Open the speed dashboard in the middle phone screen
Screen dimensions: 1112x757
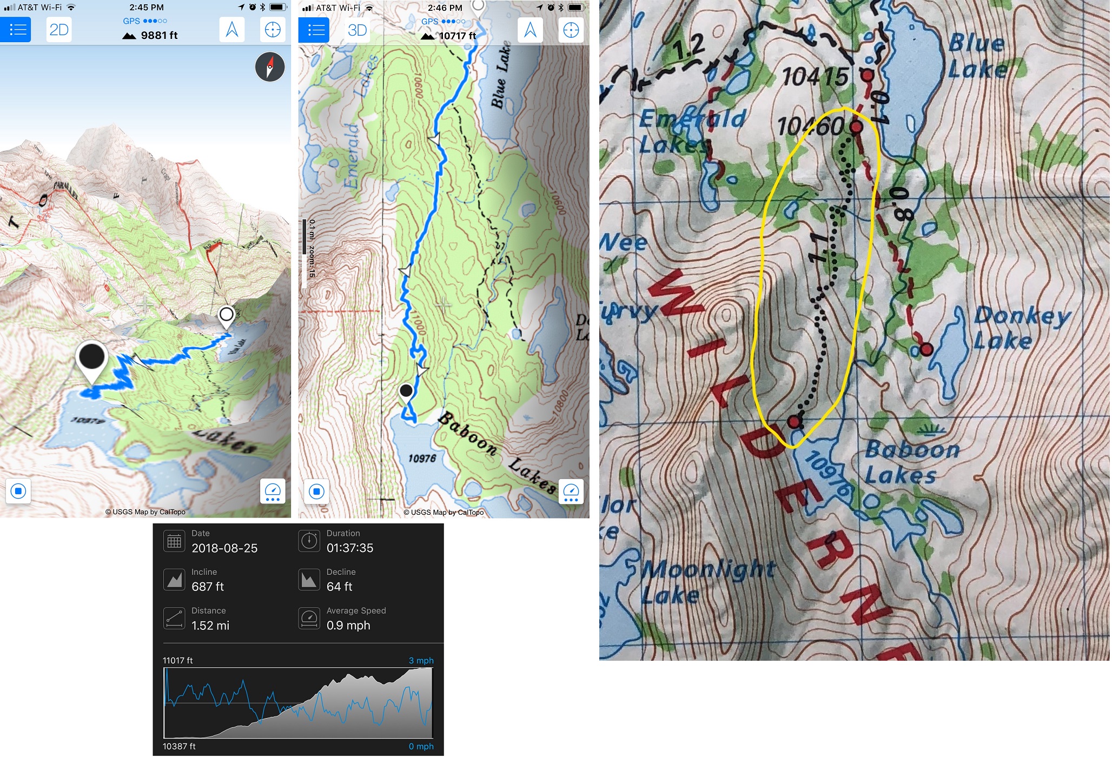pos(571,492)
